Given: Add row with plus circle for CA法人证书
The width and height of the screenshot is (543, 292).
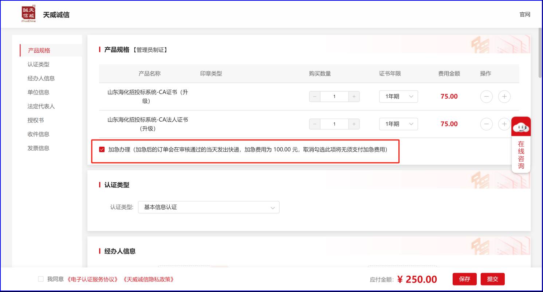Looking at the screenshot, I should click(x=504, y=124).
